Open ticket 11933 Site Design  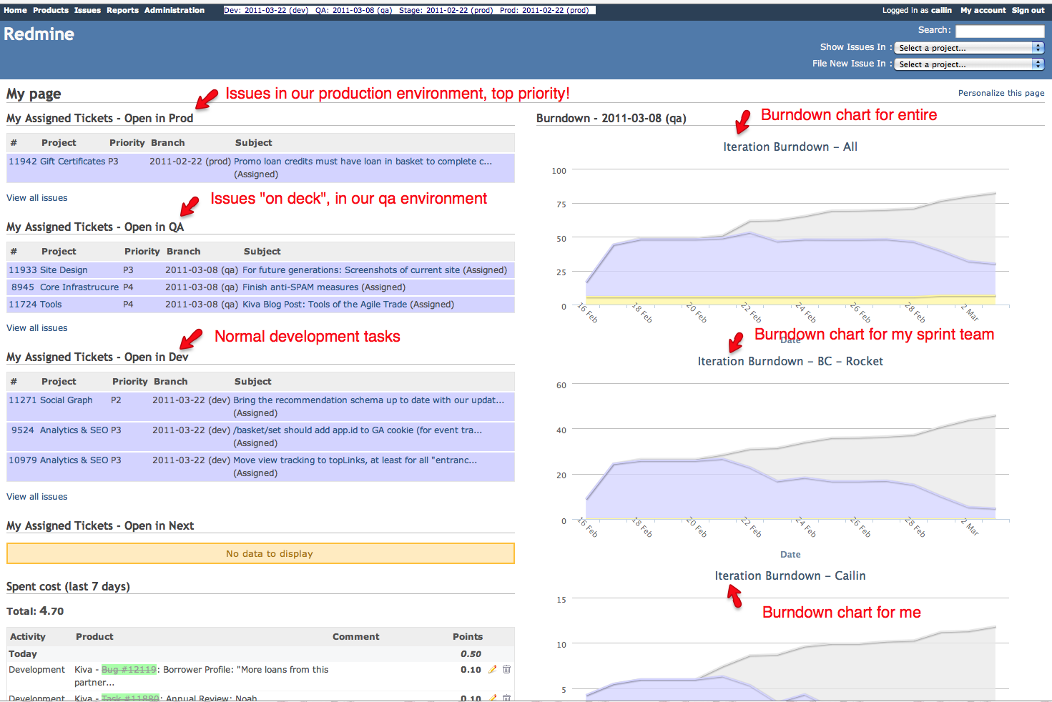19,270
